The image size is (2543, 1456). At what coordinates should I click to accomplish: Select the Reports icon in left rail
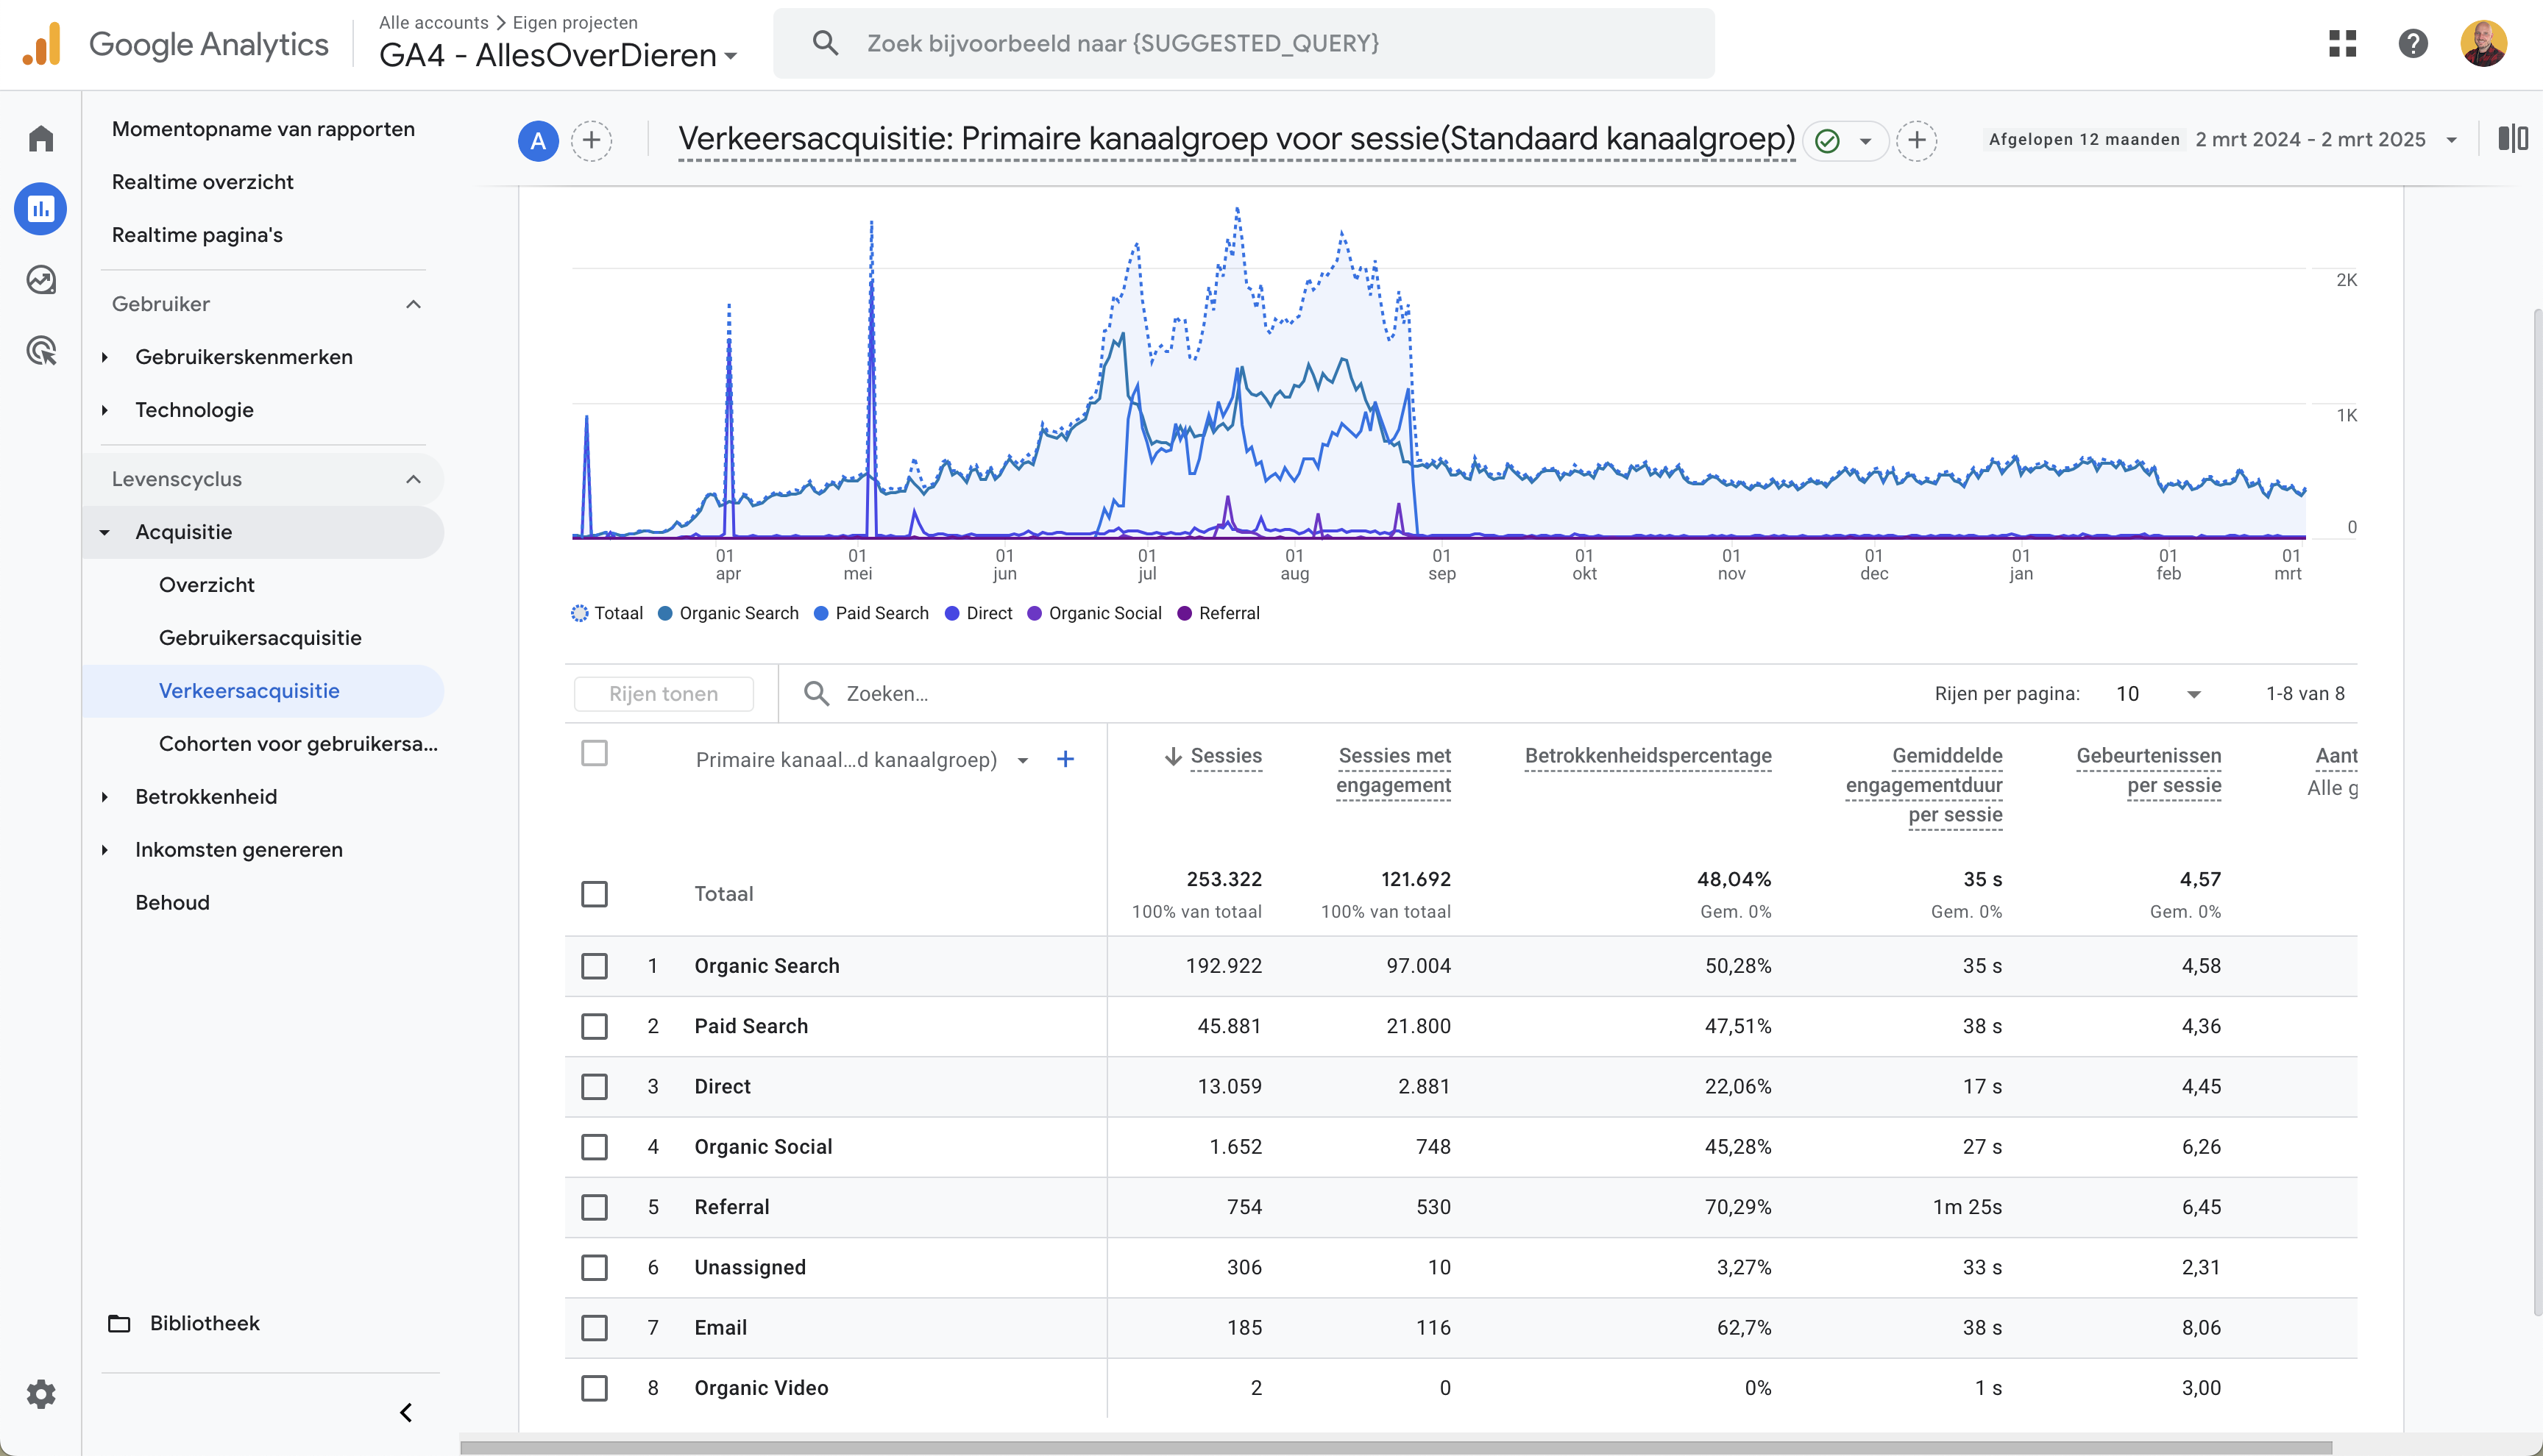click(x=41, y=209)
